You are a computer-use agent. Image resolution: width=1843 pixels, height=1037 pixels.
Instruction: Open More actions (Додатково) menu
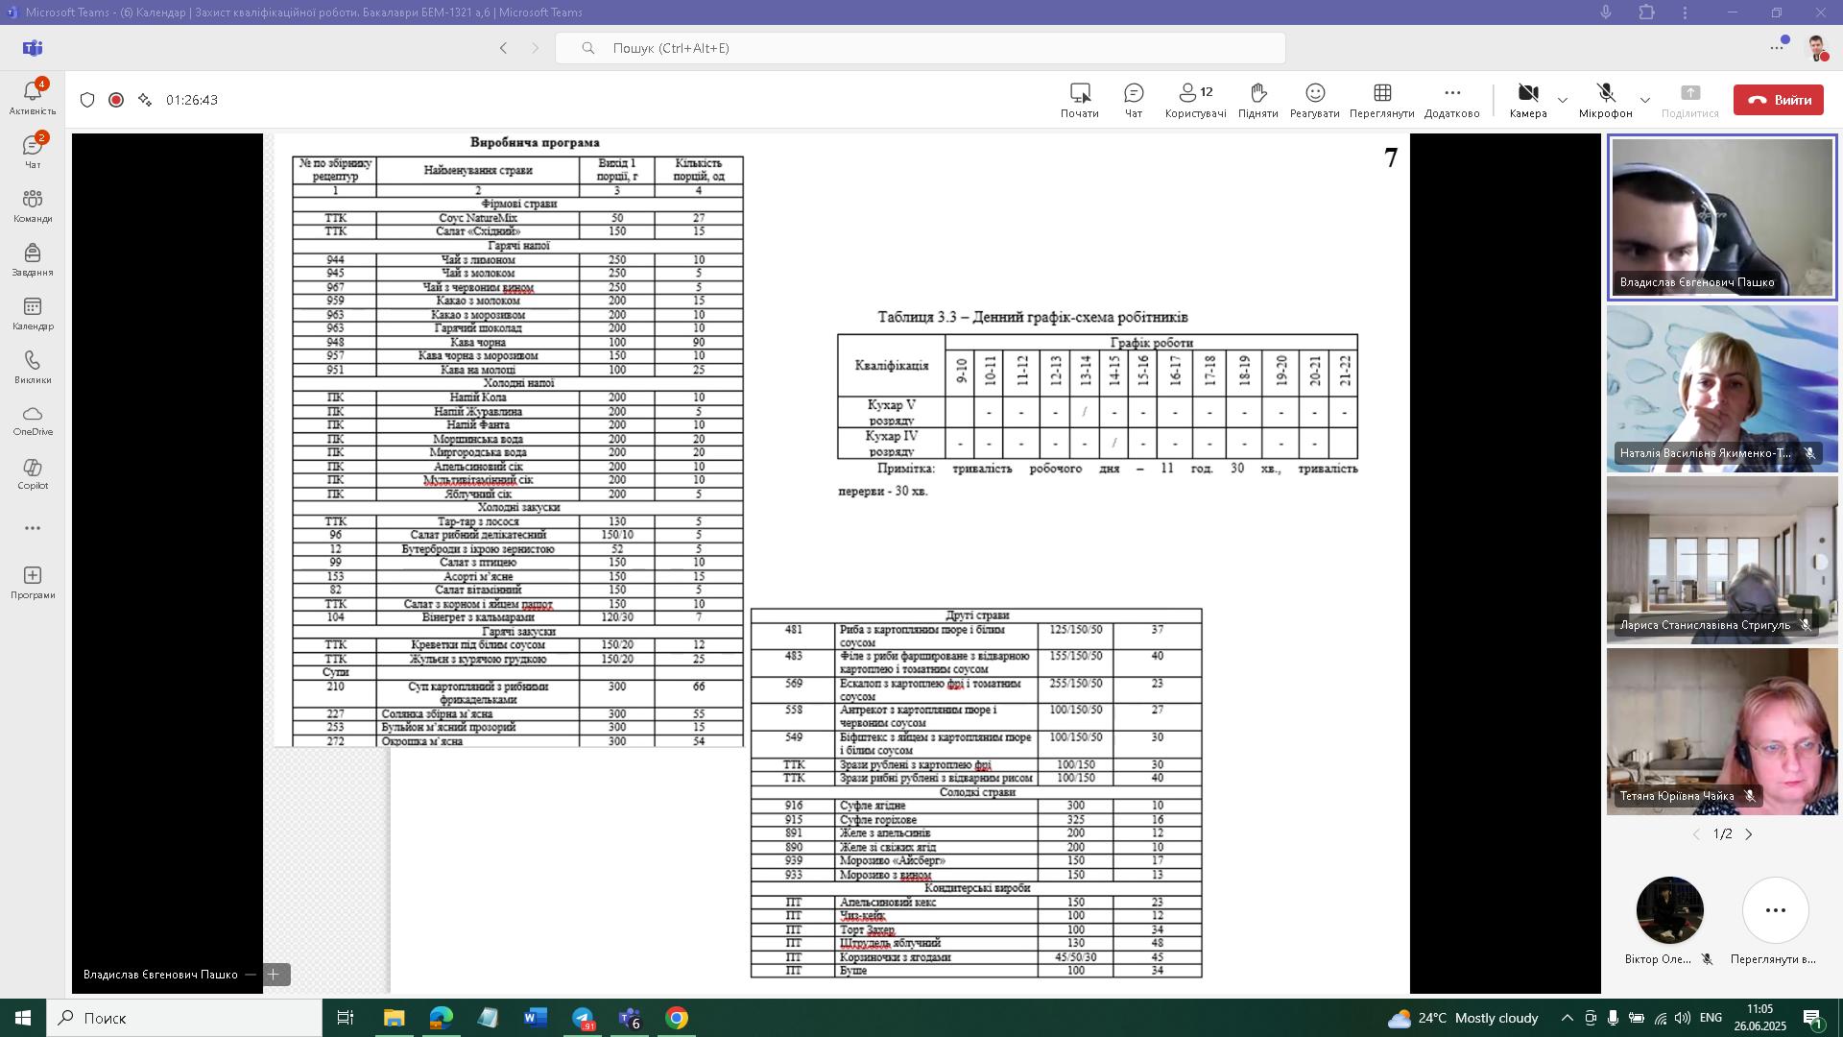1451,100
